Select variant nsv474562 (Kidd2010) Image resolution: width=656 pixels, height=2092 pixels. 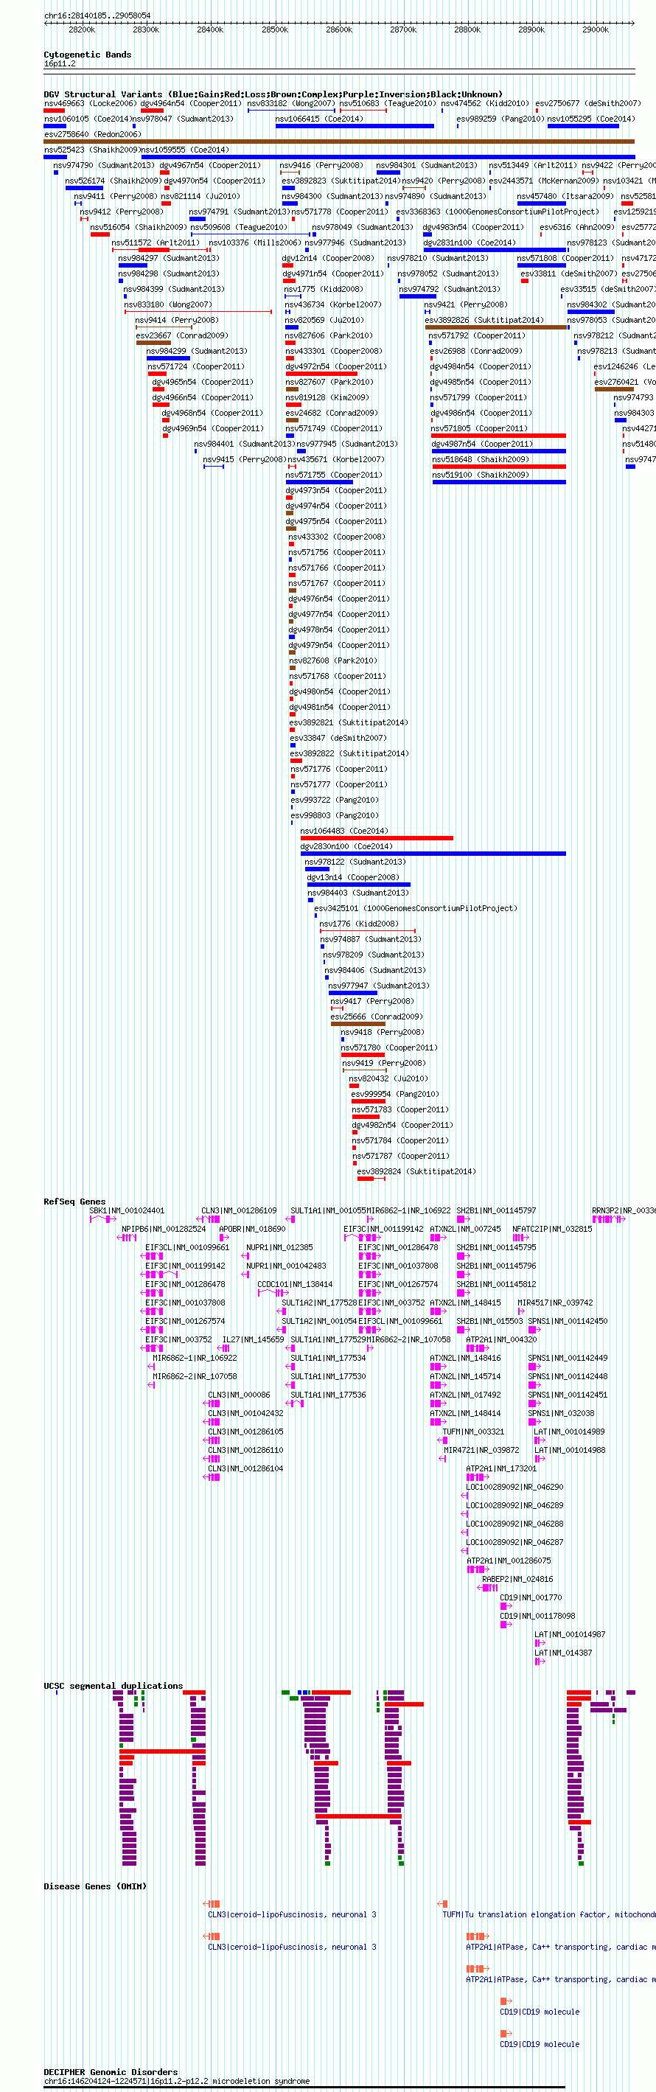(485, 104)
